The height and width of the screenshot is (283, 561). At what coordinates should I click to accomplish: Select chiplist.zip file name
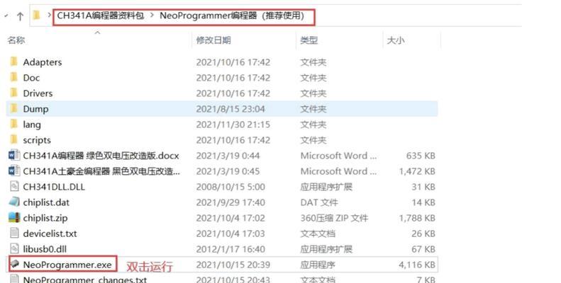45,218
